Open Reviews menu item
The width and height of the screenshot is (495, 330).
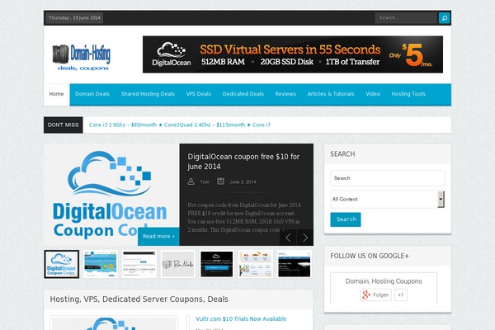coord(285,94)
